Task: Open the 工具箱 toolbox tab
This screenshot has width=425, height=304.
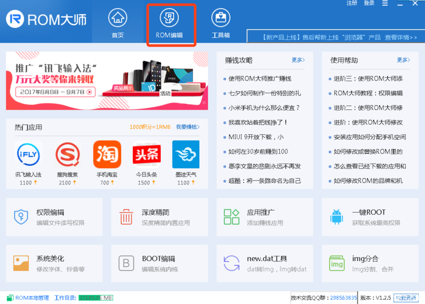Action: tap(221, 23)
